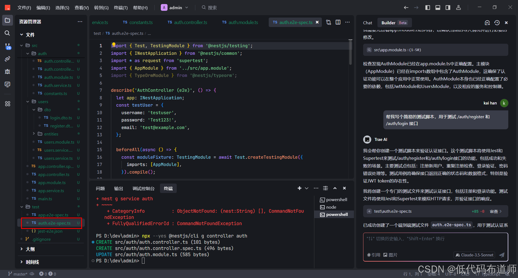Open editor more actions ellipsis
The image size is (518, 278).
click(x=347, y=22)
